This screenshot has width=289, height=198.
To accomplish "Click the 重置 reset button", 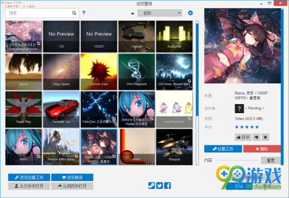I will click(271, 160).
